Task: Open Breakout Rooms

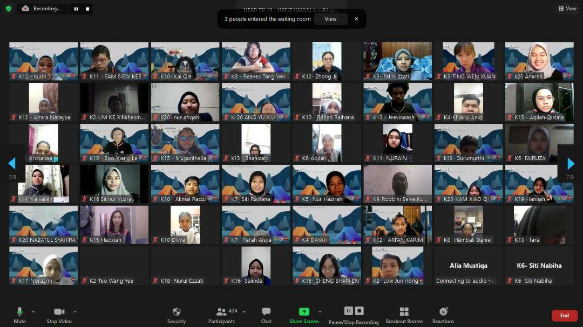Action: click(x=404, y=315)
